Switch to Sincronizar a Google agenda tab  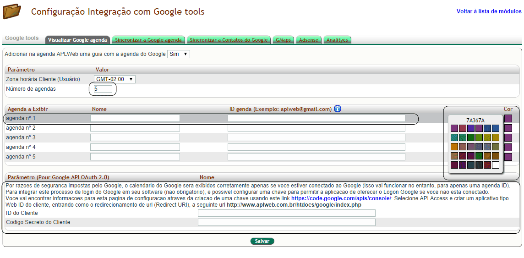click(148, 40)
